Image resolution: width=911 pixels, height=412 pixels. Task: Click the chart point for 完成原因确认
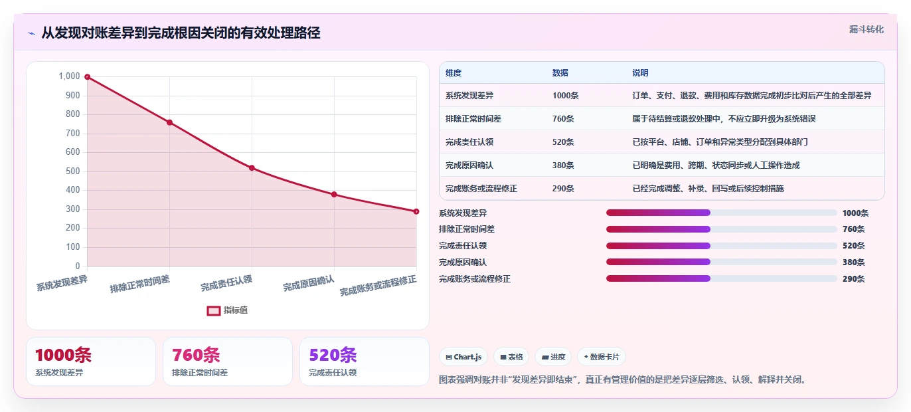click(334, 194)
